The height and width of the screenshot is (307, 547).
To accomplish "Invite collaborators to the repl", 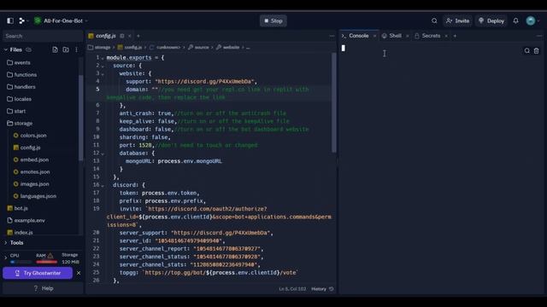I will (x=458, y=20).
